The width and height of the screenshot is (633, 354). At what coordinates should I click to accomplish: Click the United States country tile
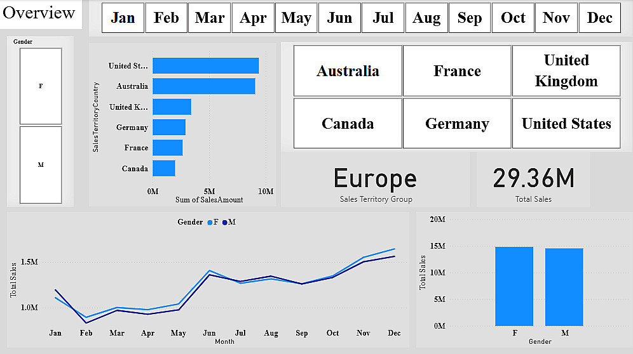[x=566, y=123]
